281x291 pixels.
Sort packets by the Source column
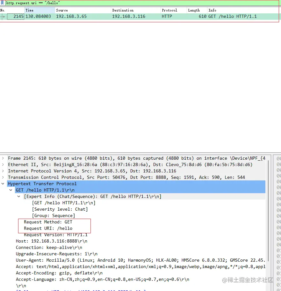pos(83,10)
